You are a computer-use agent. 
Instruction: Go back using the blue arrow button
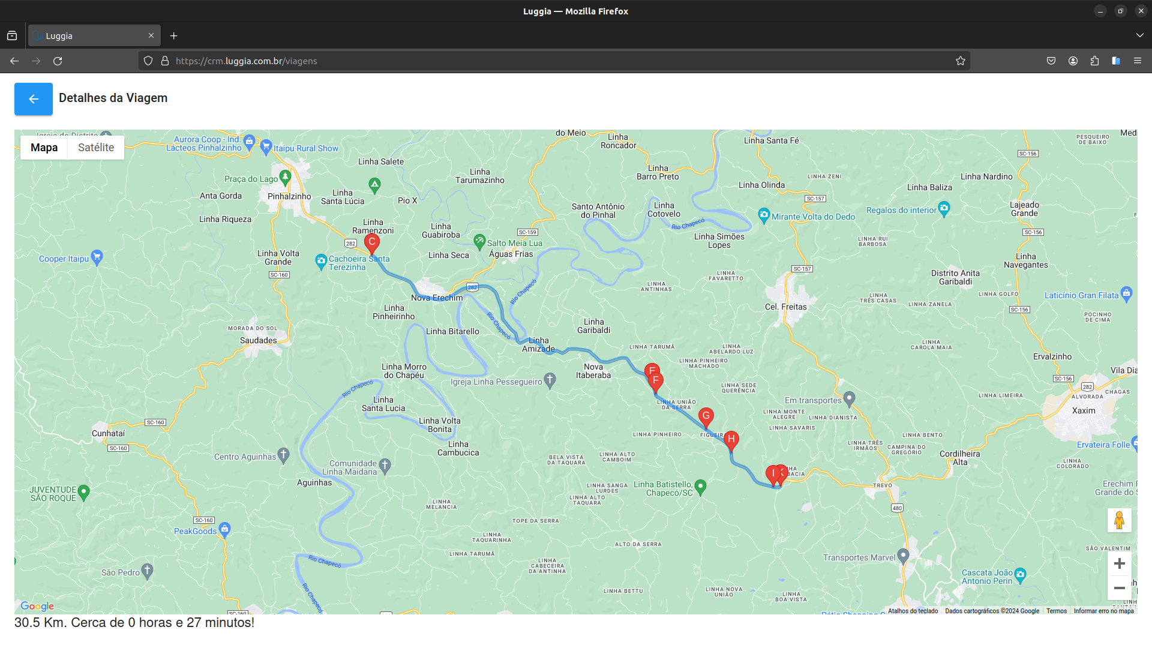coord(34,99)
